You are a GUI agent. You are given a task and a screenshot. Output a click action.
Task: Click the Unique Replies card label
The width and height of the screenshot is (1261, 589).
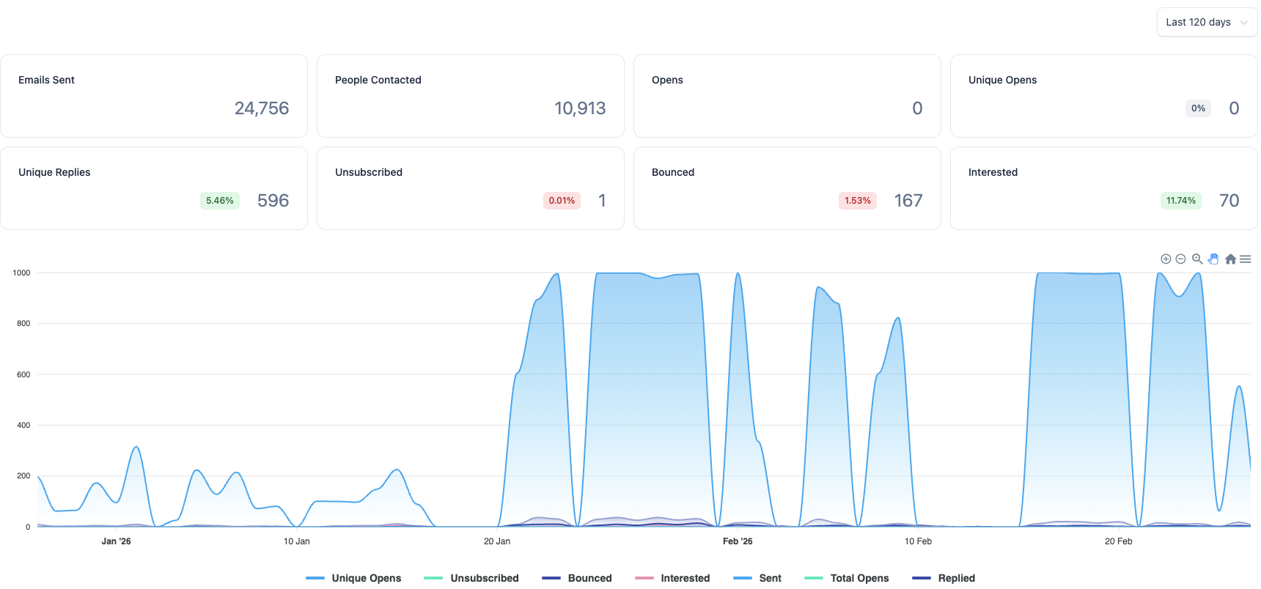54,172
